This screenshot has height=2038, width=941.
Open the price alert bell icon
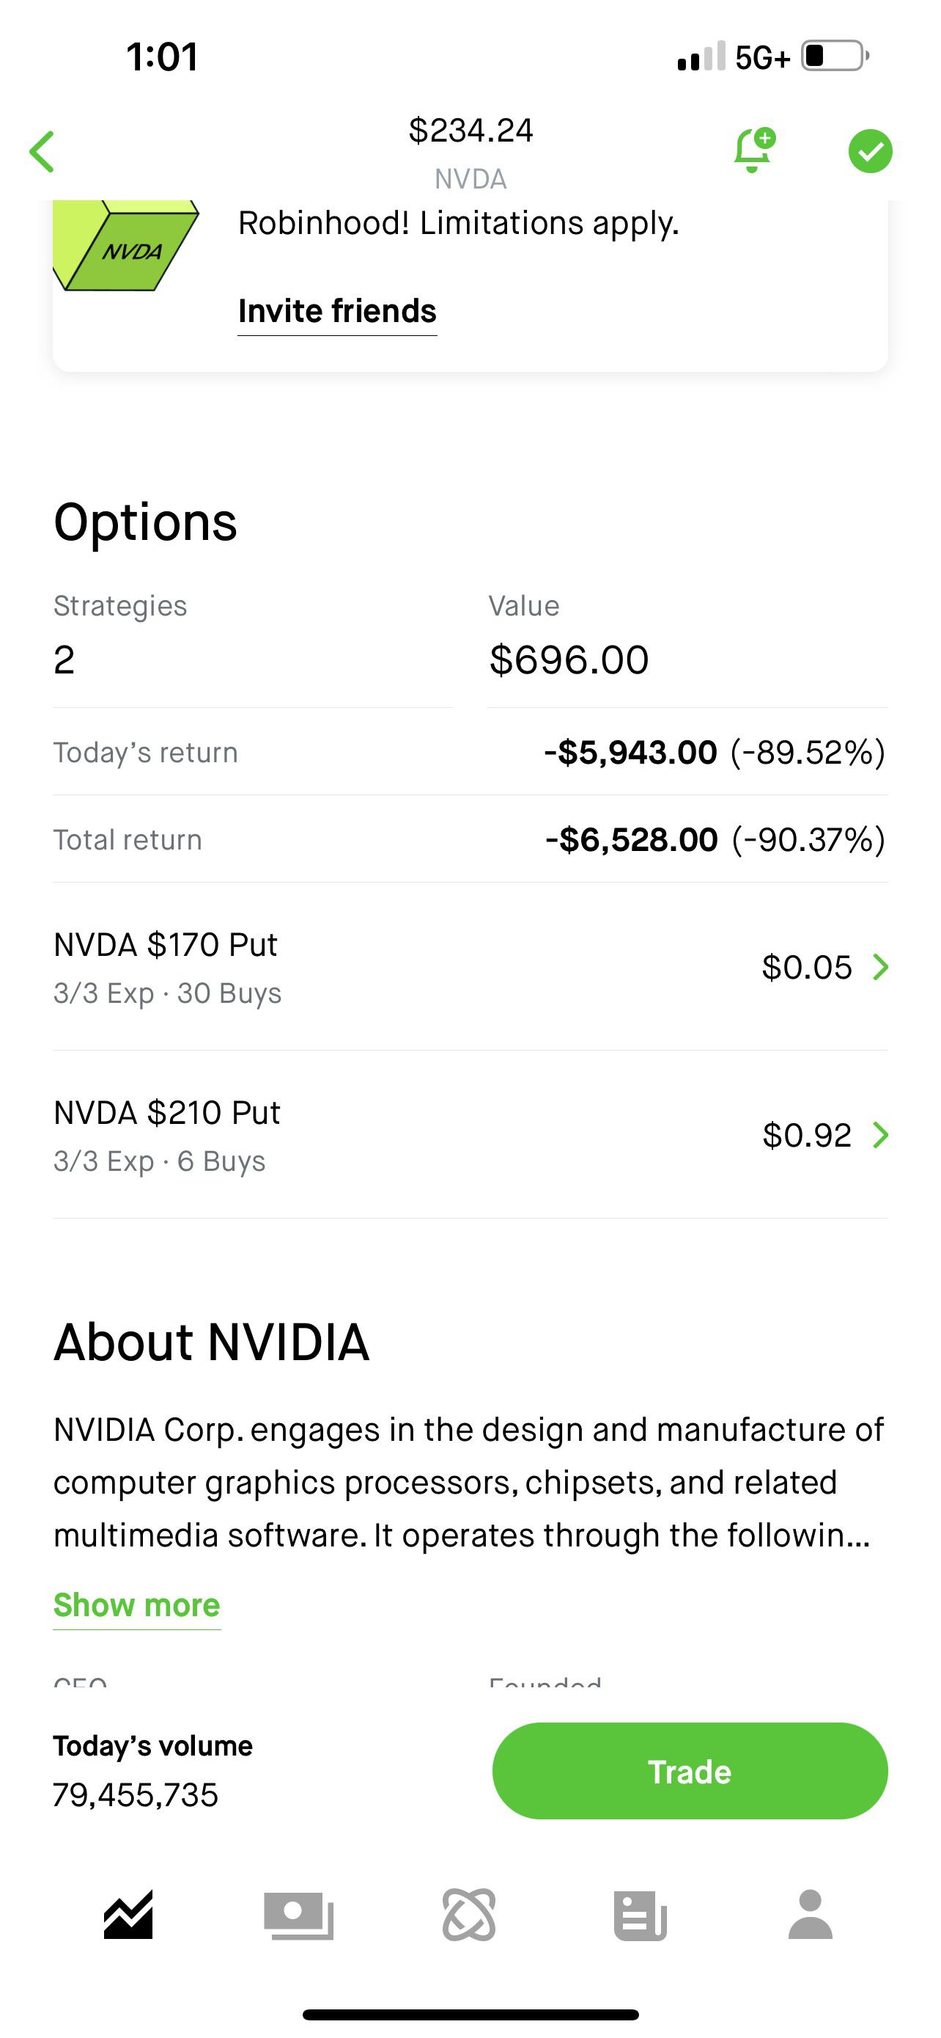pos(753,150)
